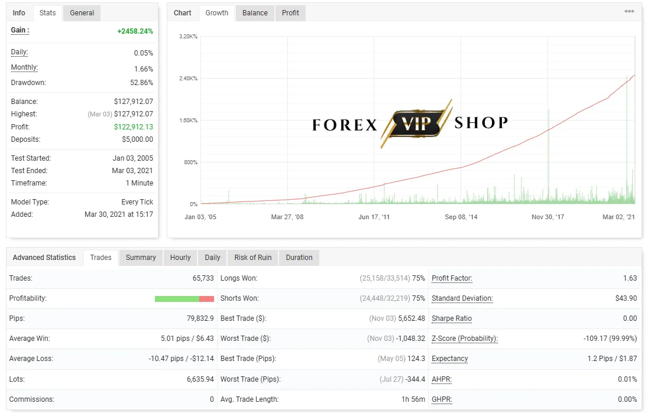Click the Commissions value 0
The image size is (648, 413).
pos(212,399)
